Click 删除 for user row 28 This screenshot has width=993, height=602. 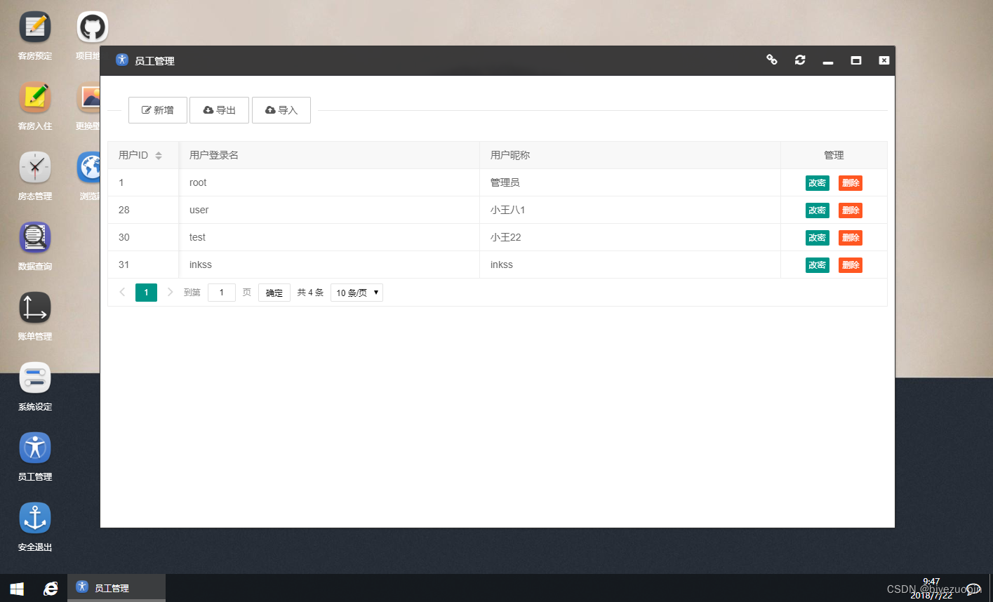851,210
